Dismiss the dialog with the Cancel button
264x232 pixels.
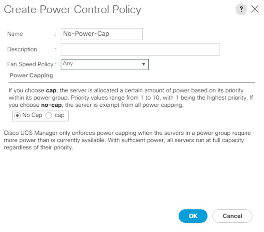click(x=232, y=216)
